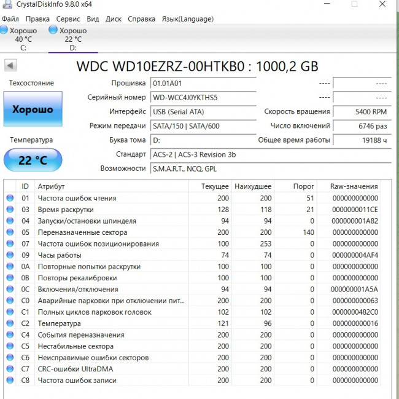Click the status dot for attribute 01
Viewport: 399px width, 399px height.
10,198
